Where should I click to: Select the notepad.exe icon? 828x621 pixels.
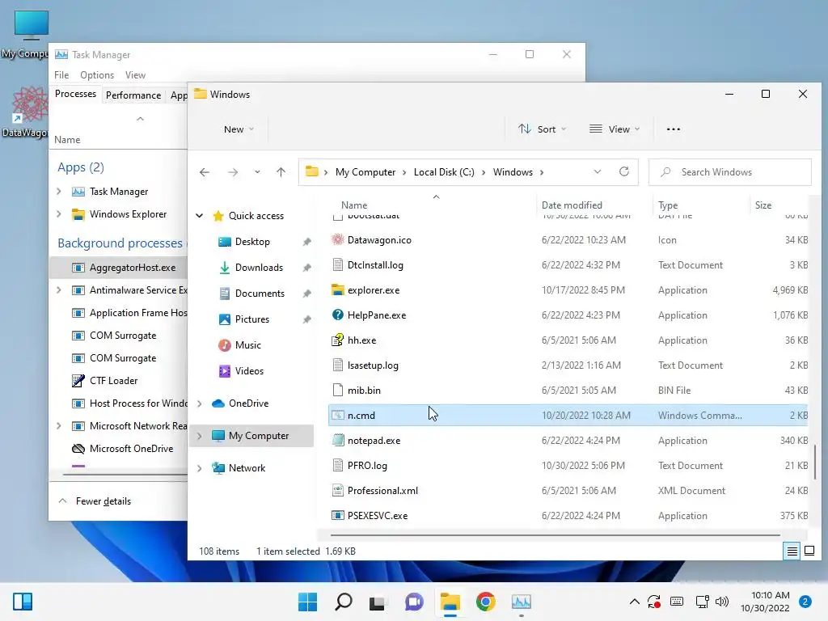click(x=337, y=441)
